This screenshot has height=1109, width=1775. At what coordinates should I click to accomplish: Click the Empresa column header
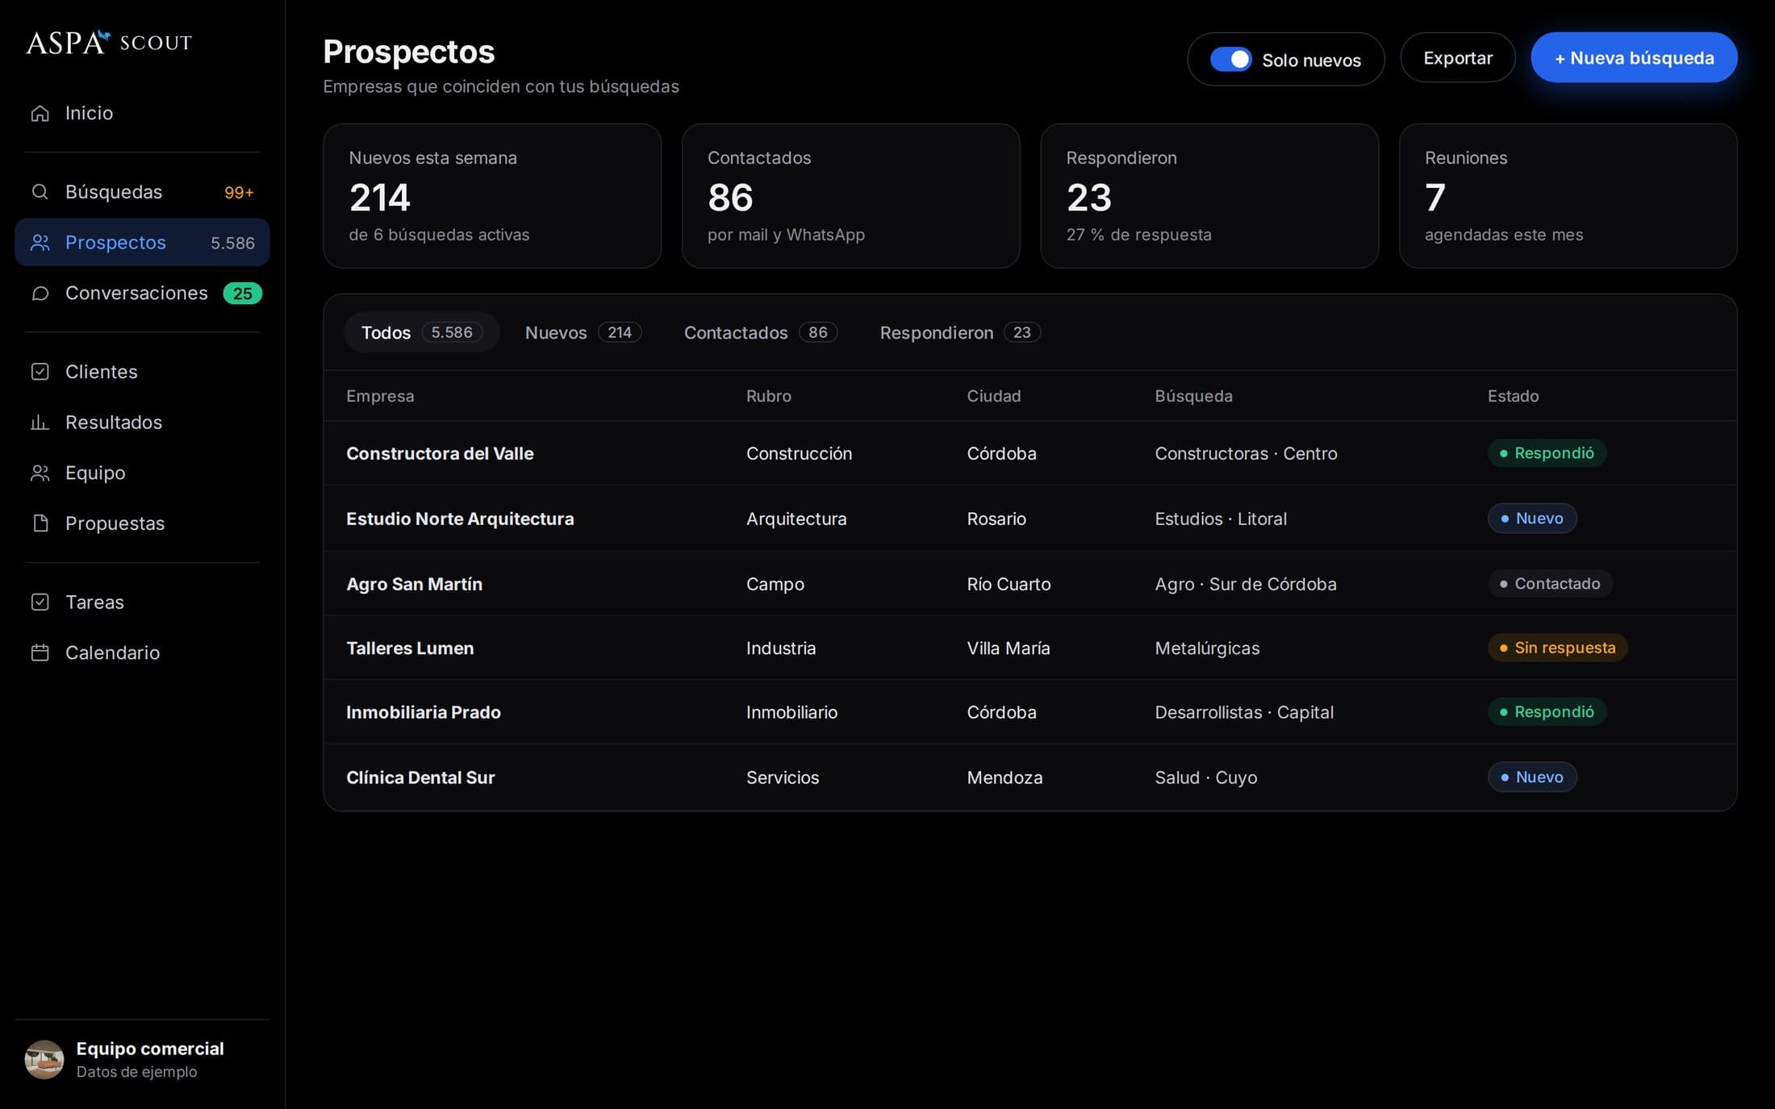tap(380, 396)
